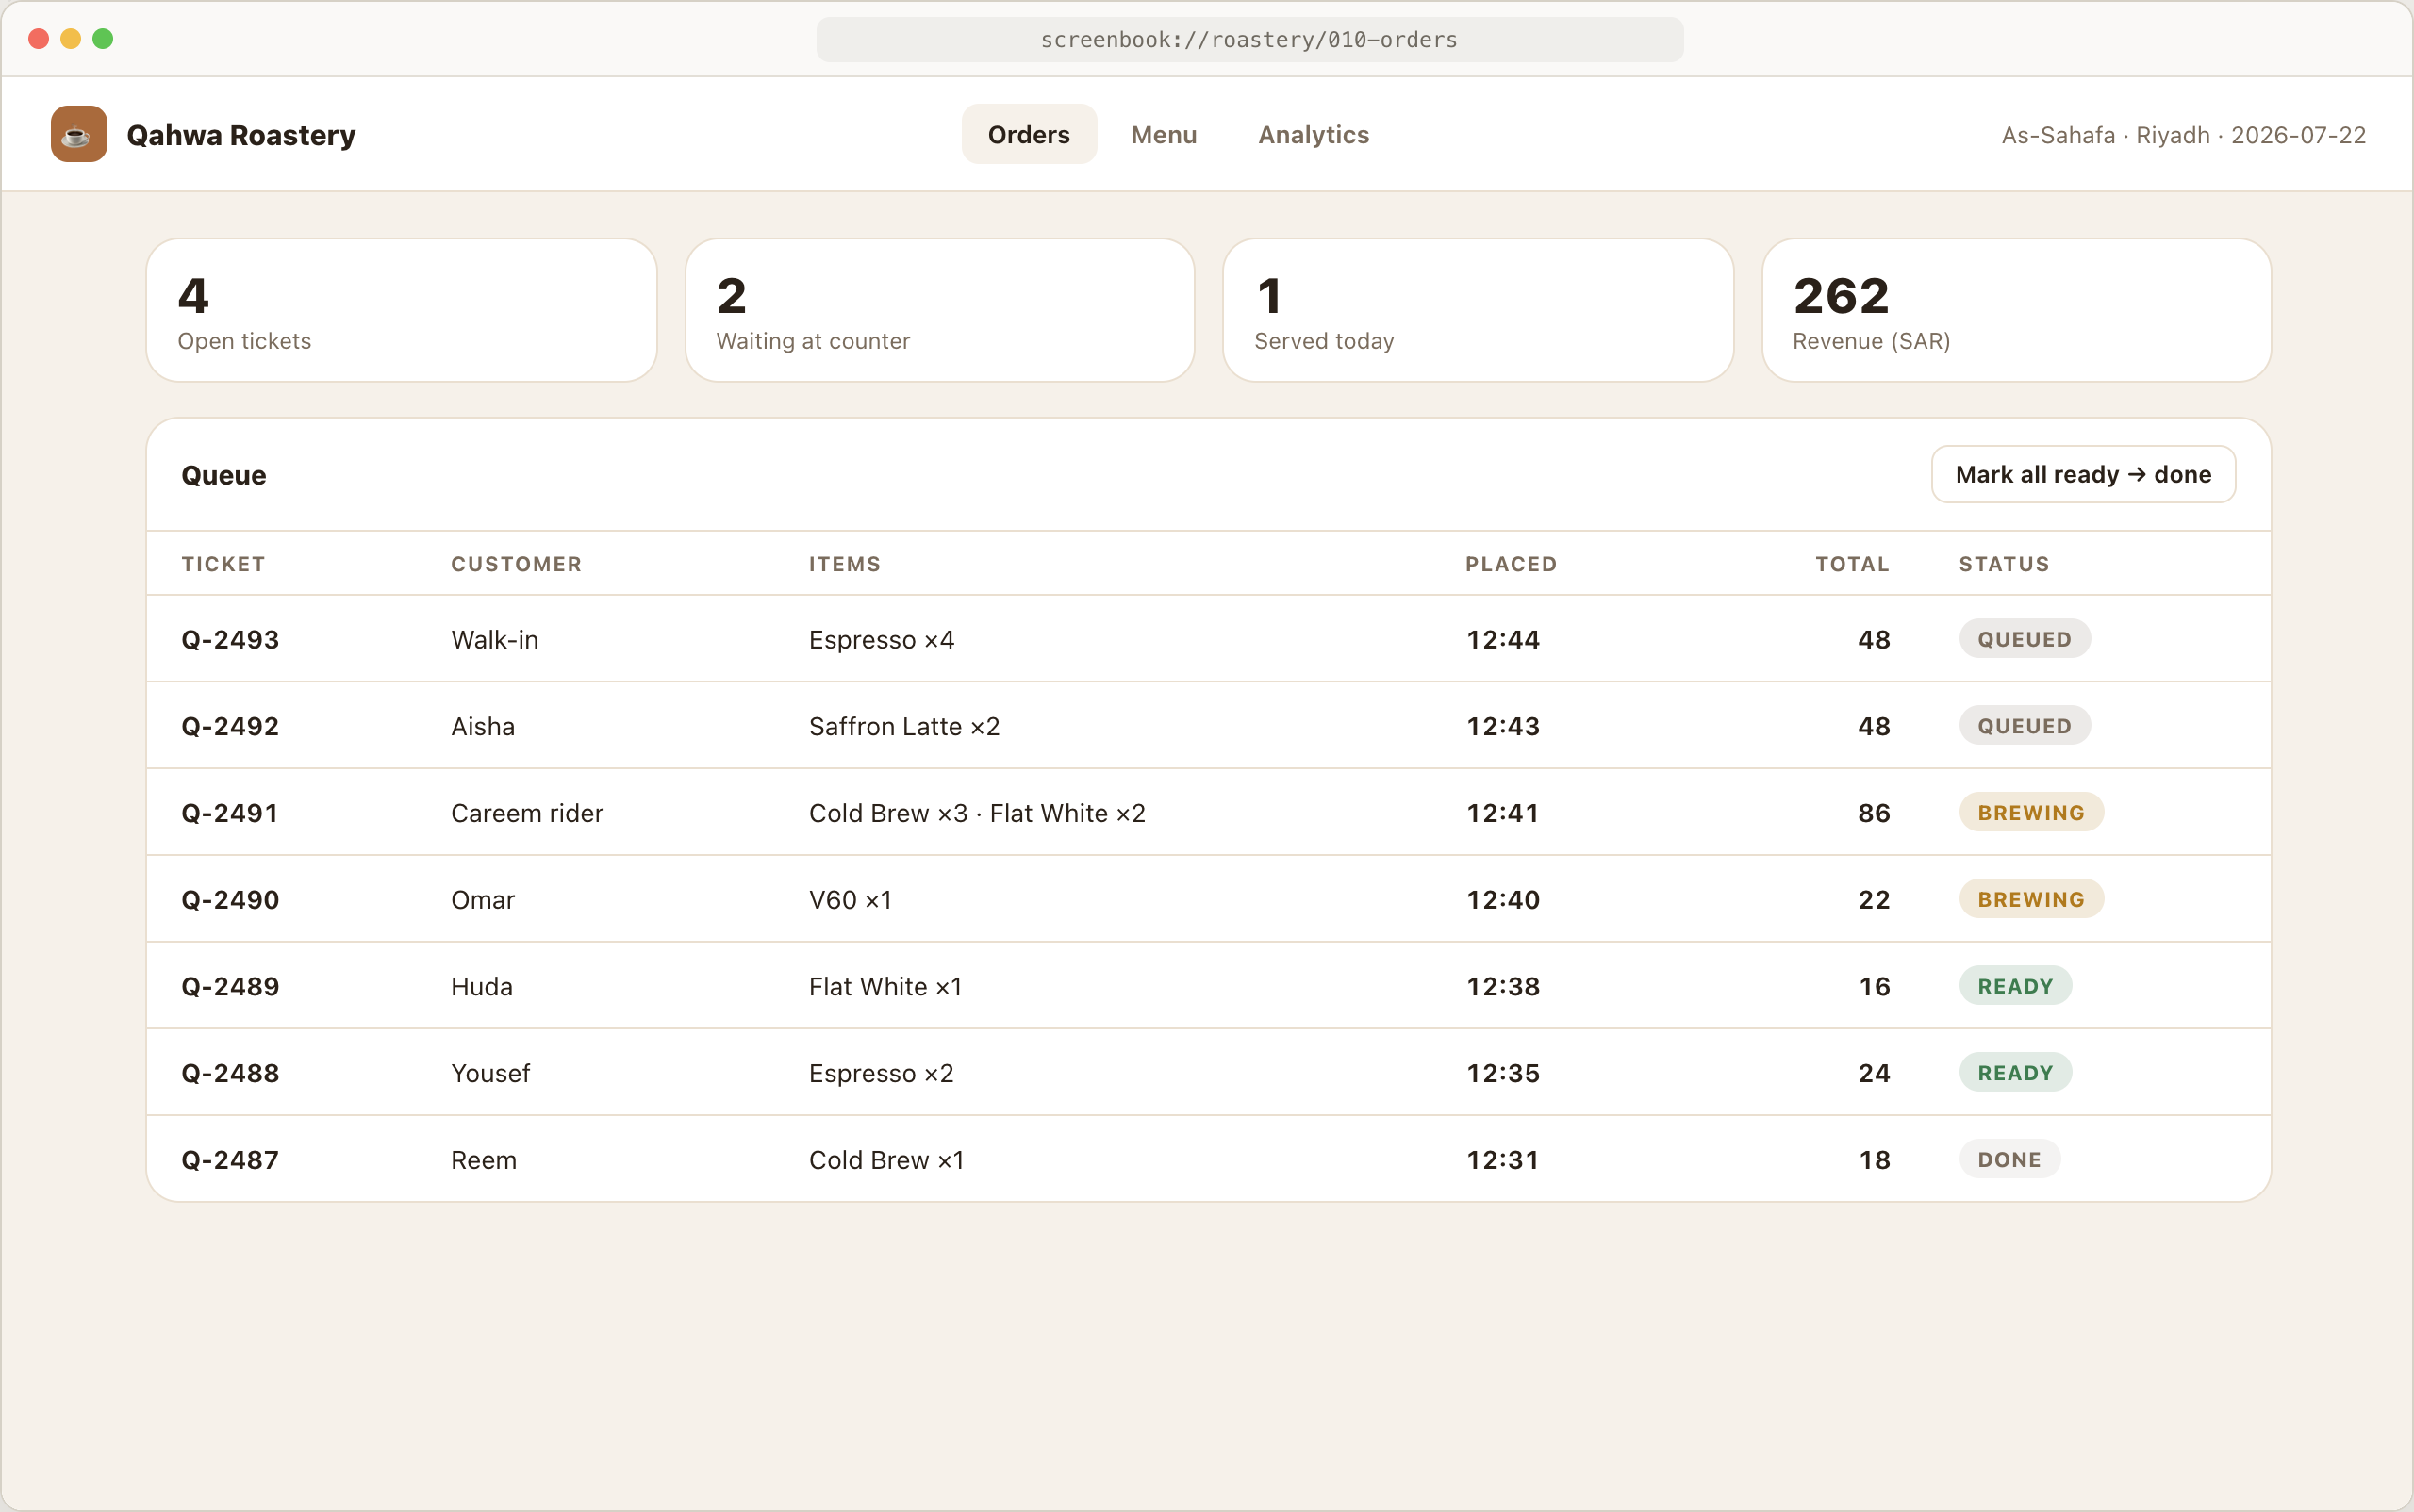2414x1512 pixels.
Task: Click the TOTAL column header
Action: [1852, 564]
